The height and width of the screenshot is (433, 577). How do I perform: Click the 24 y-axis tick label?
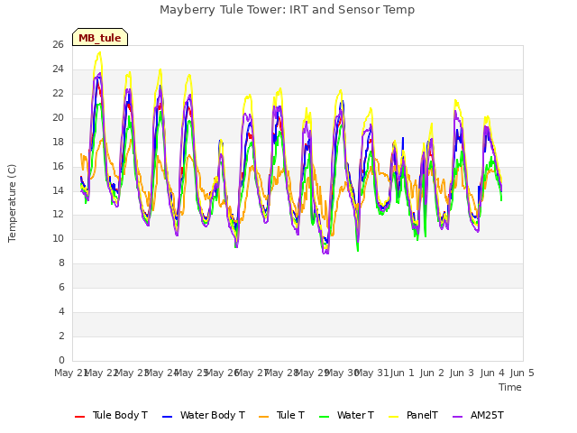pyautogui.click(x=58, y=69)
